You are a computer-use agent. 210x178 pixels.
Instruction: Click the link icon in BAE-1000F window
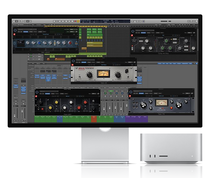(76, 32)
